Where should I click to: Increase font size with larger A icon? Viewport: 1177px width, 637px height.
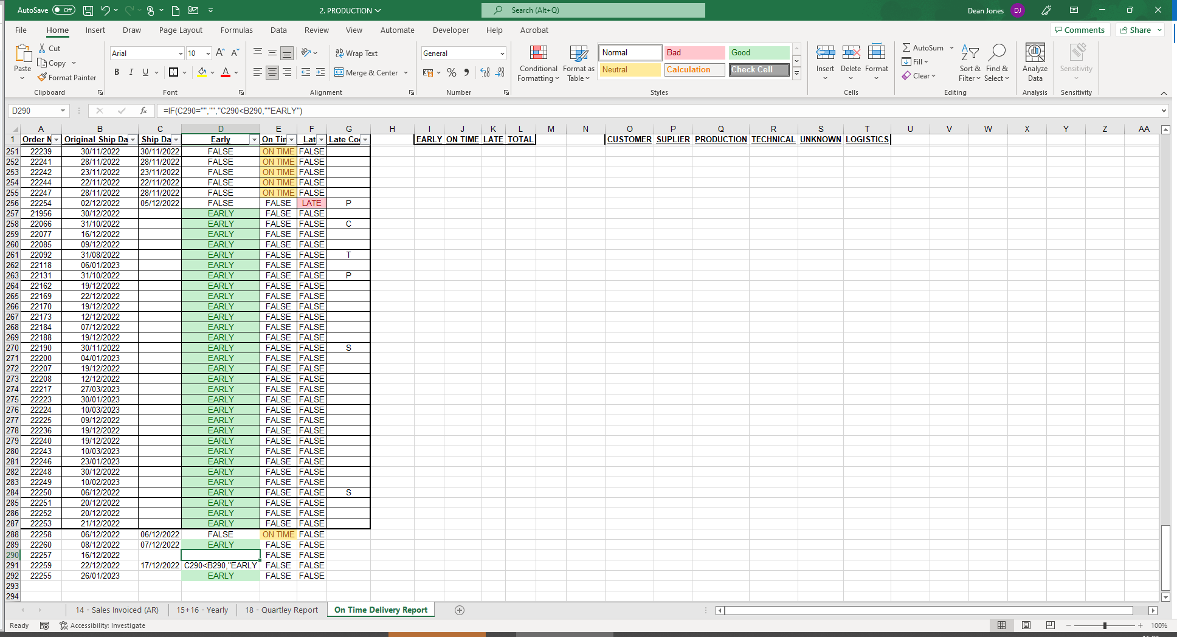[220, 53]
